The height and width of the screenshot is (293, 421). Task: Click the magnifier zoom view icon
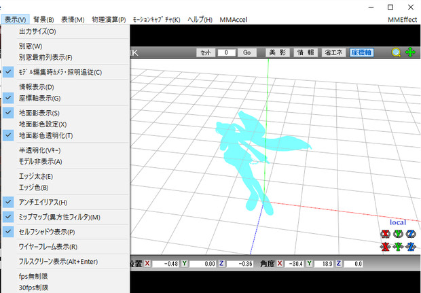click(396, 52)
